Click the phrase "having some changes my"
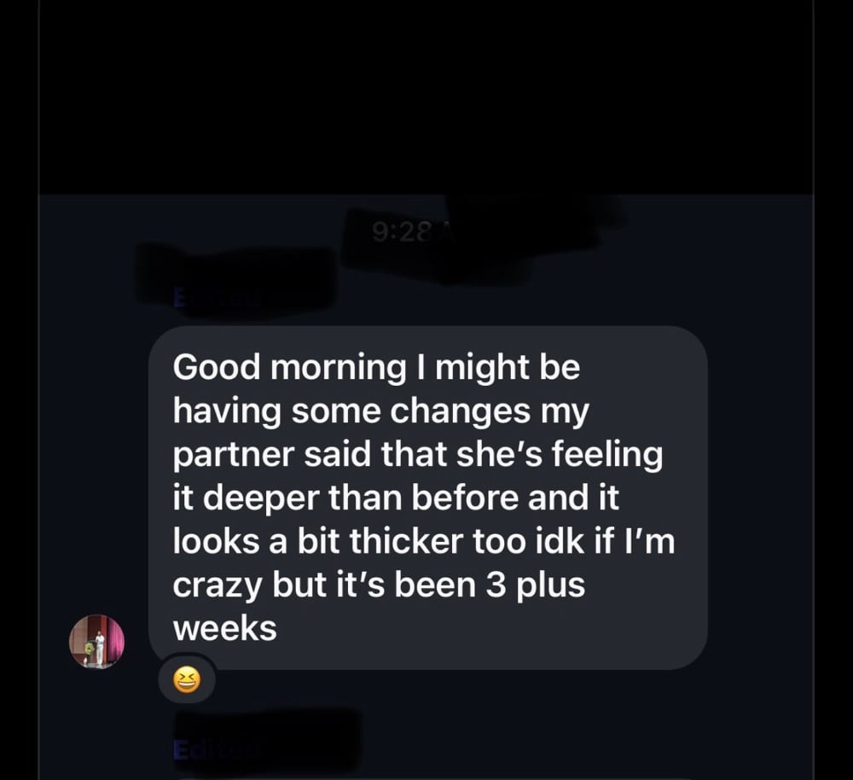 (380, 412)
